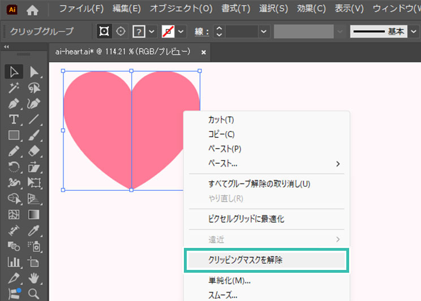
Task: Choose the Magic Wand tool
Action: (x=14, y=88)
